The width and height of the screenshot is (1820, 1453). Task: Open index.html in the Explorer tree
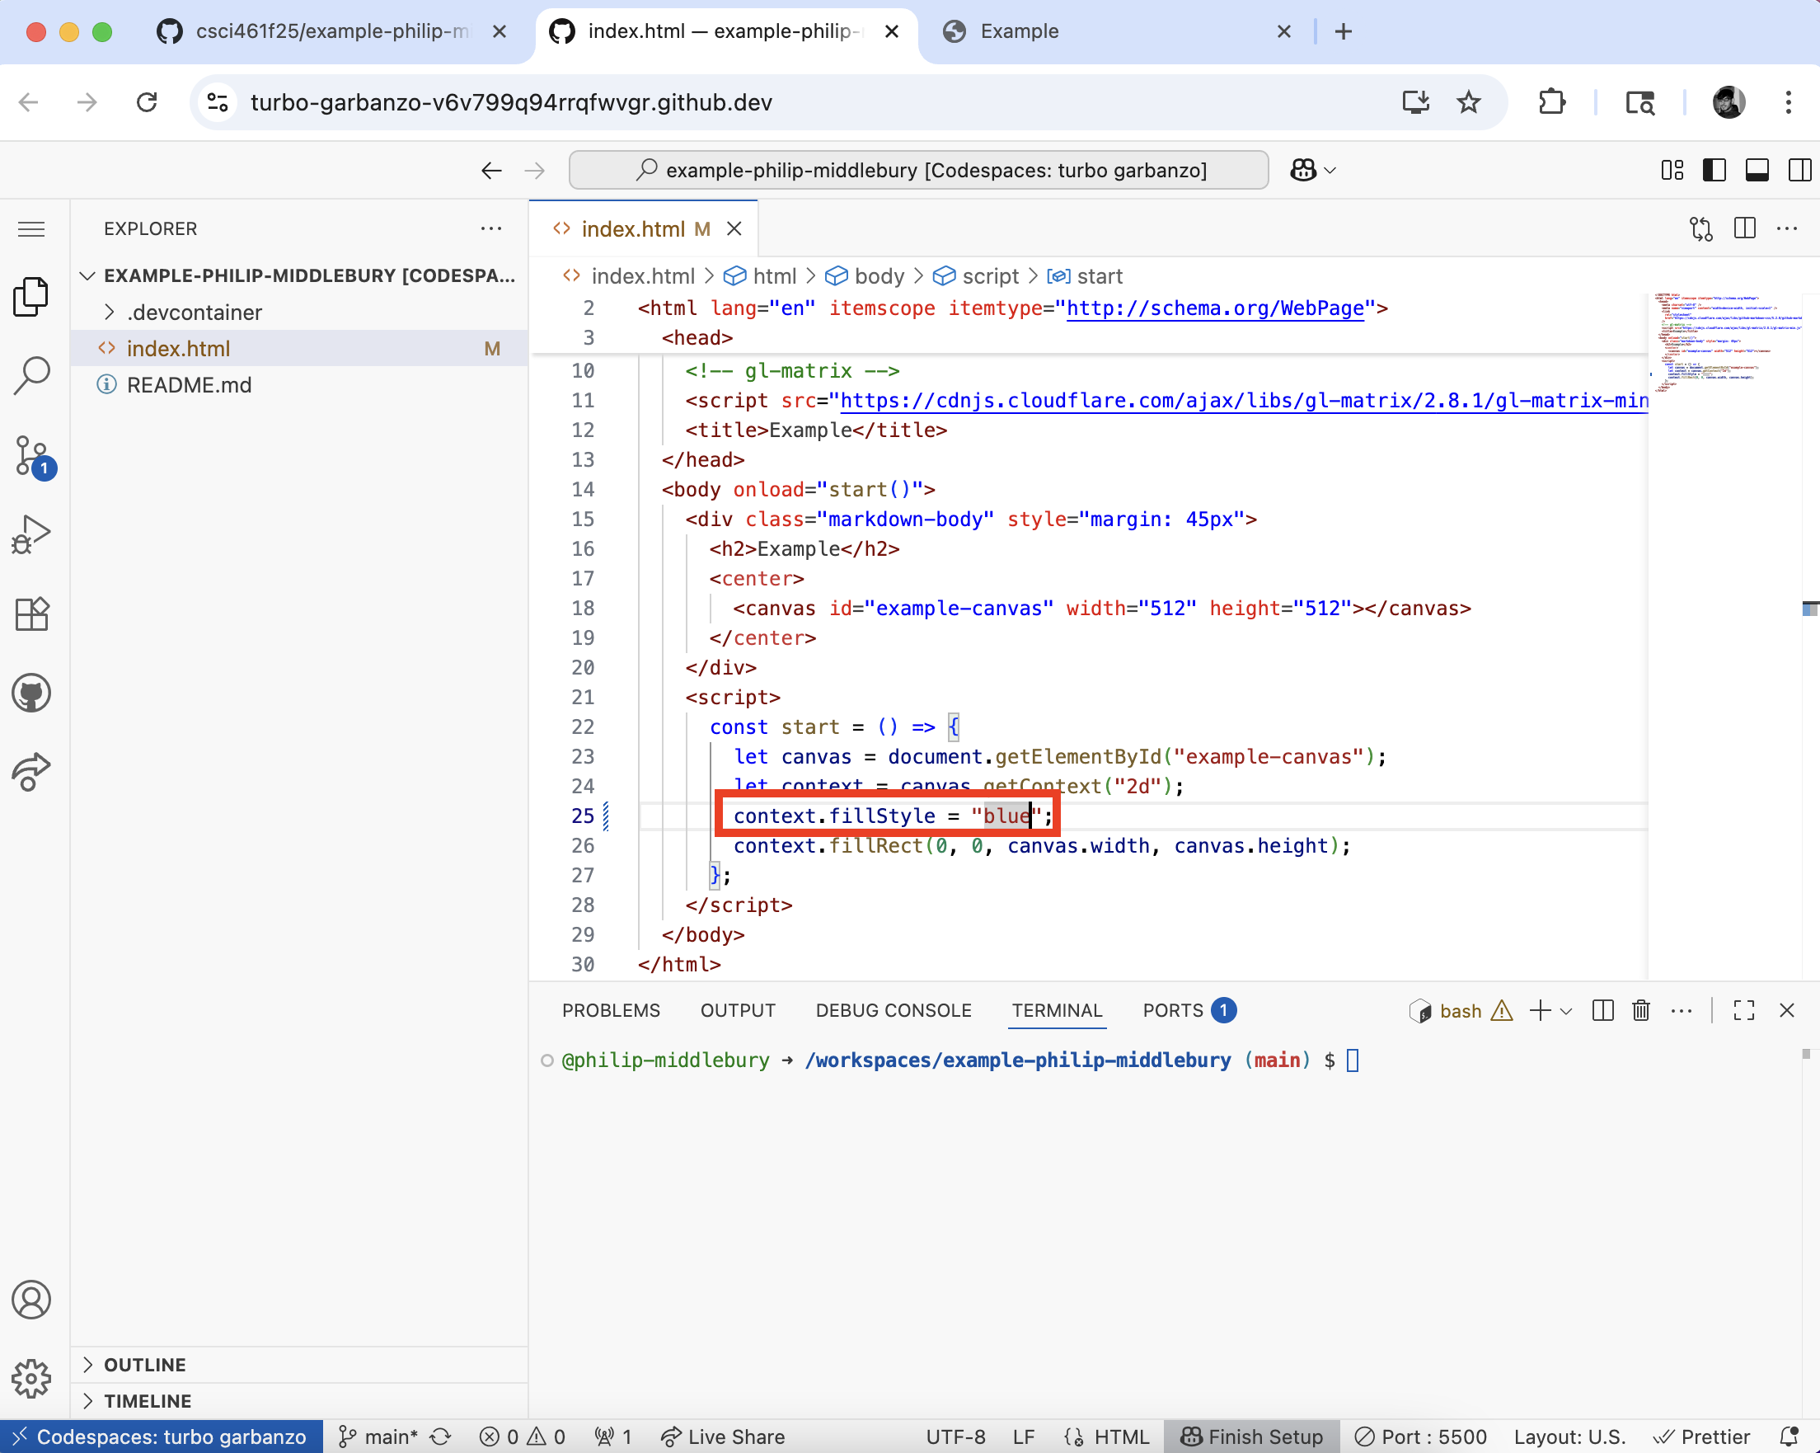300,349
